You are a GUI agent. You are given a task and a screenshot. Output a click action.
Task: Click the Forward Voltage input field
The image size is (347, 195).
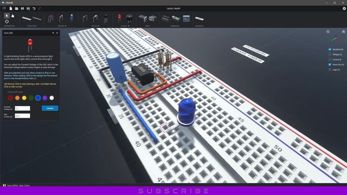(22, 108)
